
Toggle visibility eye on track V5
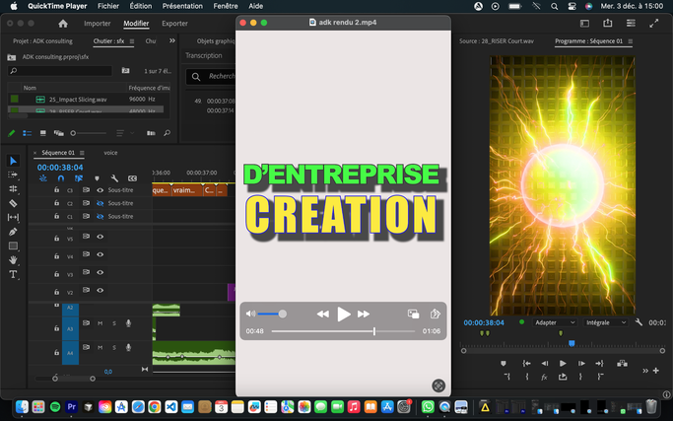tap(100, 238)
